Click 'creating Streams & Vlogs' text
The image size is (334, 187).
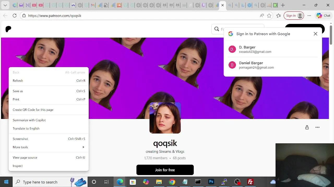click(x=165, y=151)
